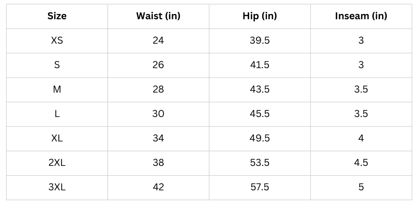Click the Inseam (in) column header
417x208 pixels.
361,16
